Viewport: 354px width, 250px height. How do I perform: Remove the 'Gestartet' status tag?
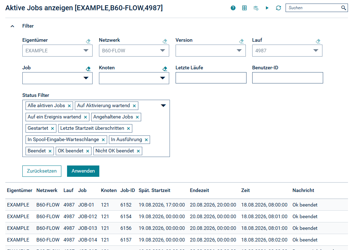pyautogui.click(x=52, y=128)
